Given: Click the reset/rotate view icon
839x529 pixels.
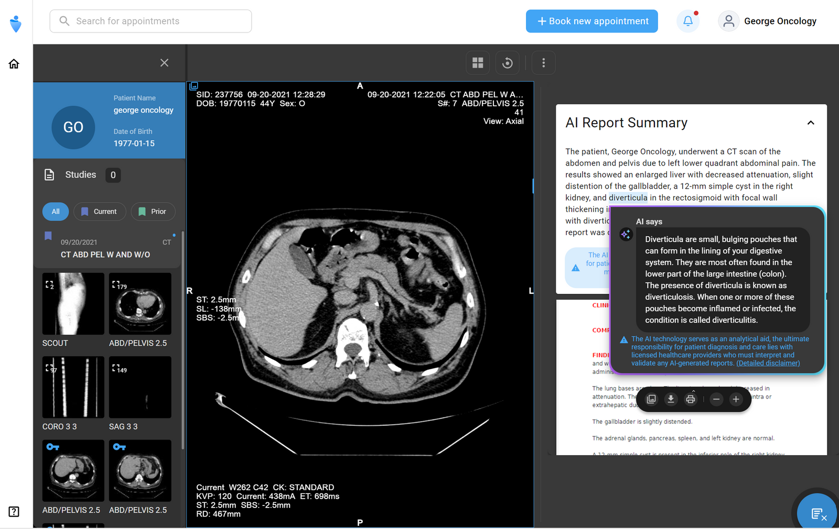Looking at the screenshot, I should point(507,63).
